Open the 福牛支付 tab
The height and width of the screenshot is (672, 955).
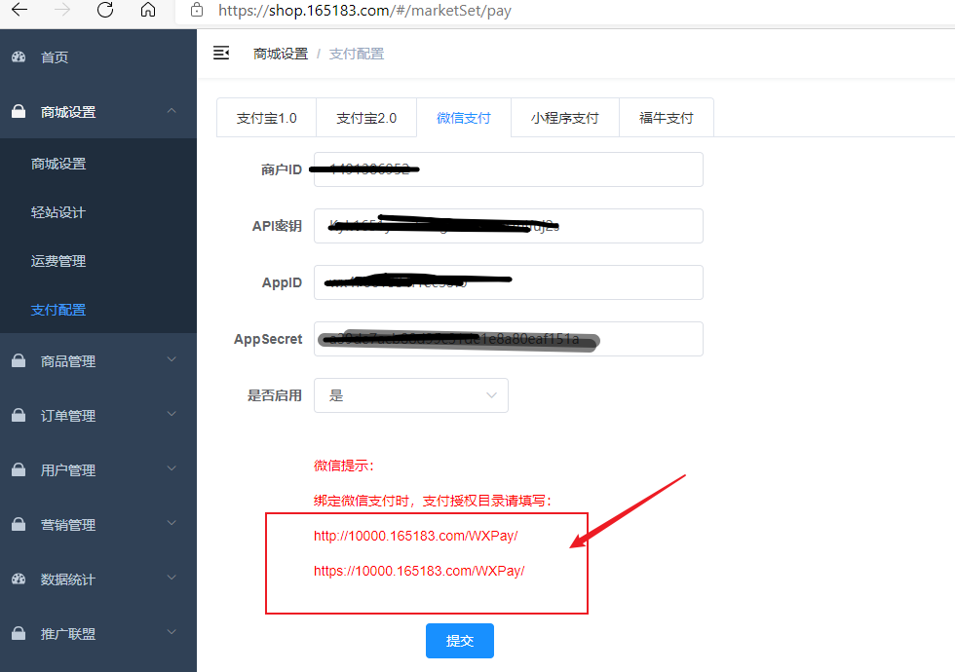tap(666, 118)
